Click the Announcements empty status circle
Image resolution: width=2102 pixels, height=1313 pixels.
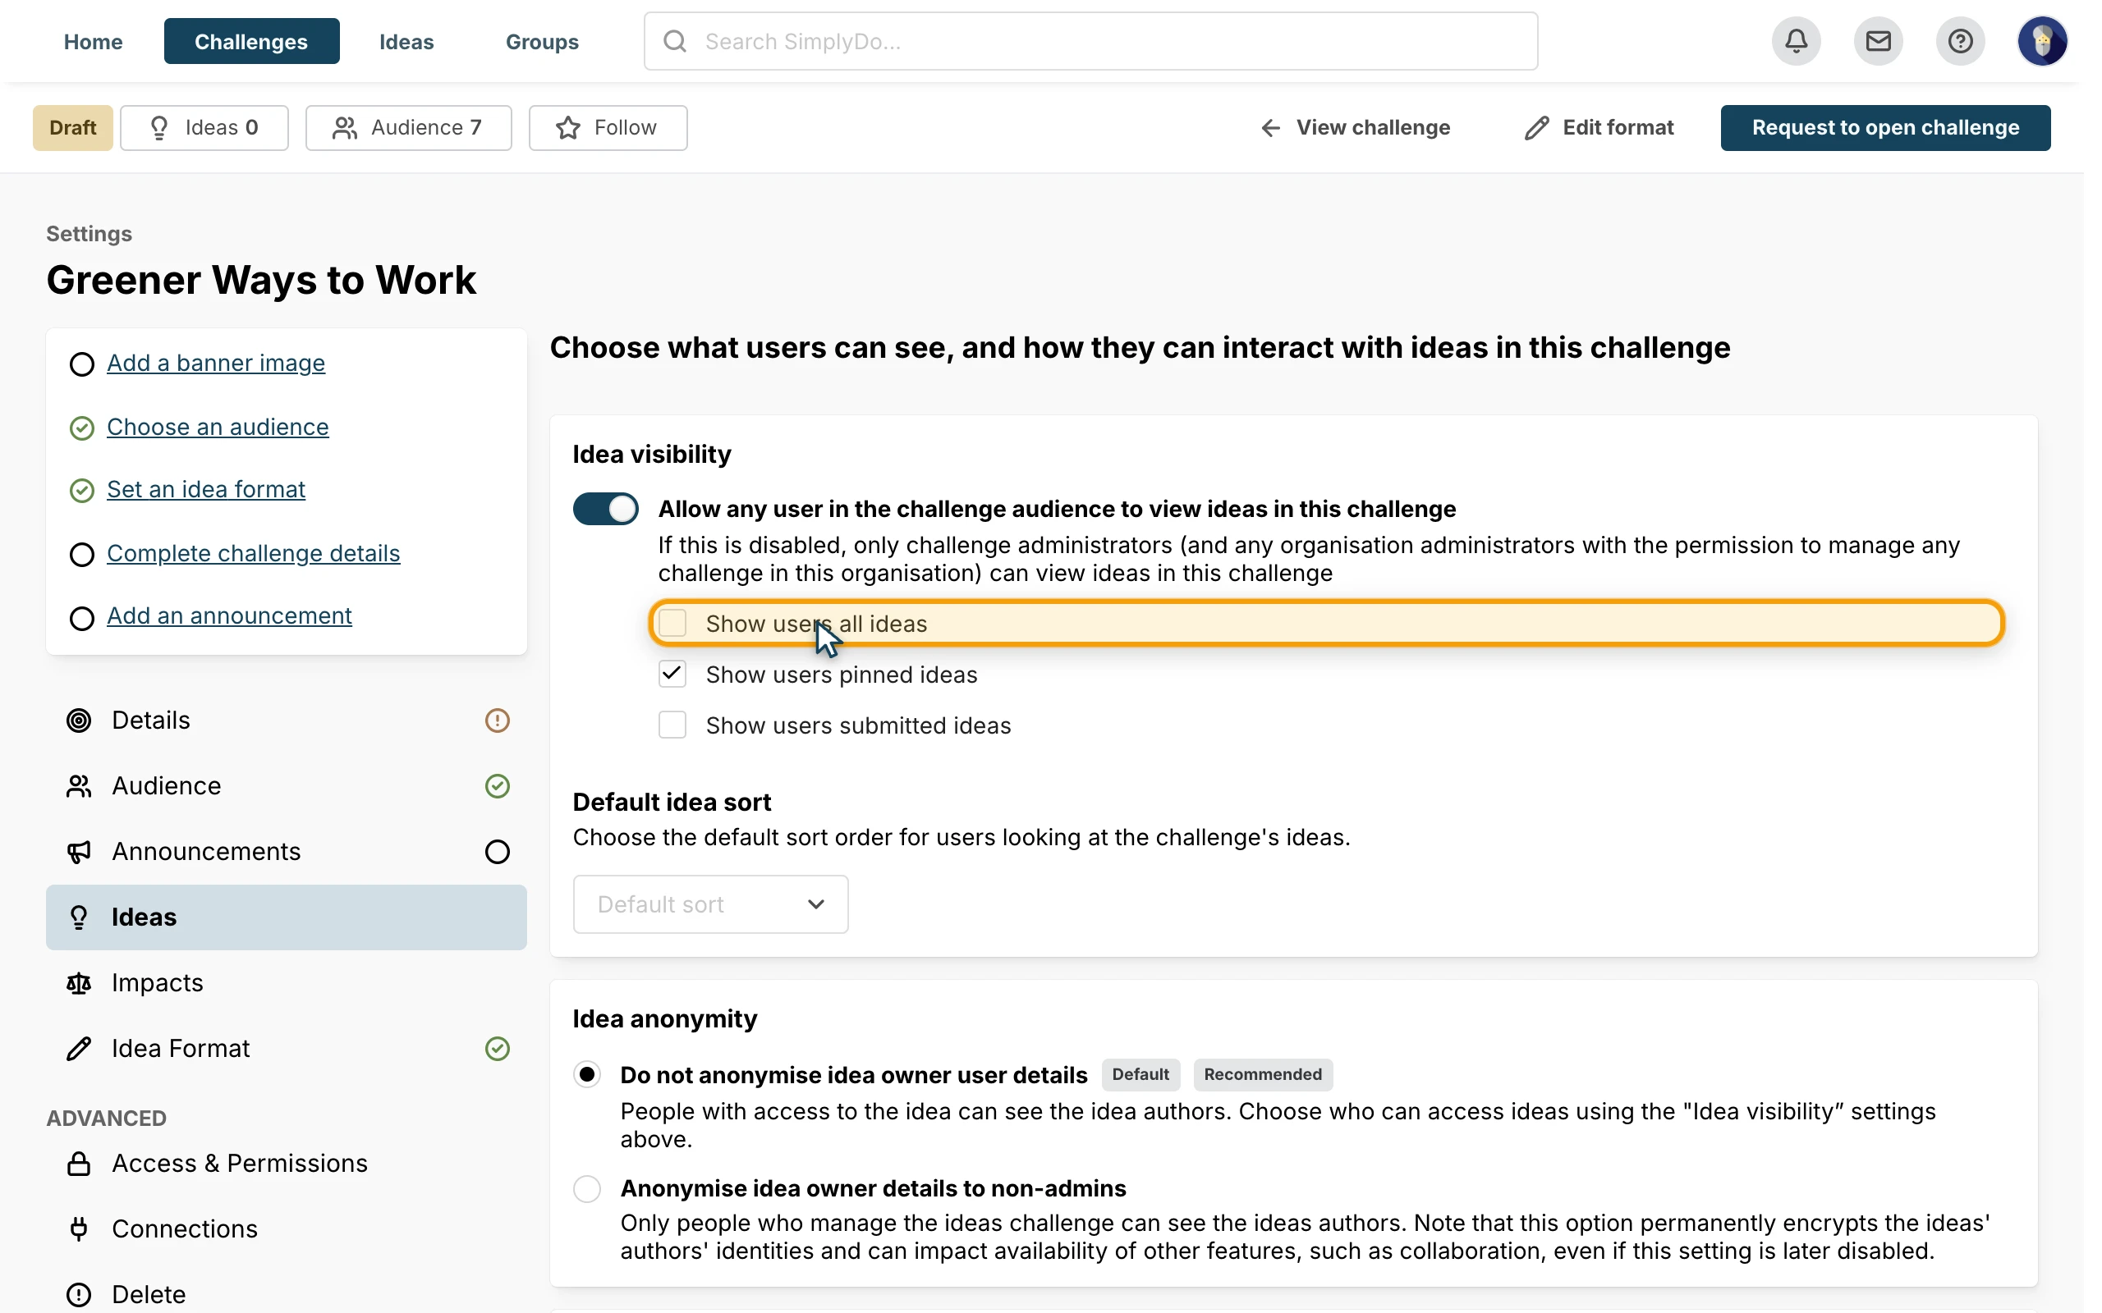497,852
